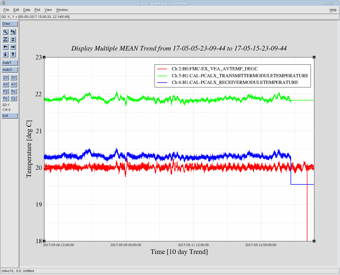Click the green legend line sample
Image resolution: width=340 pixels, height=275 pixels.
162,76
